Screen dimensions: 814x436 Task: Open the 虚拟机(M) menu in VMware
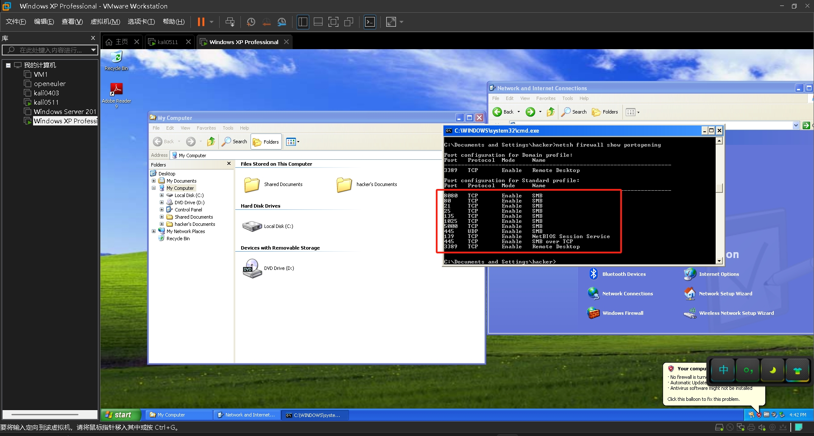pyautogui.click(x=105, y=22)
